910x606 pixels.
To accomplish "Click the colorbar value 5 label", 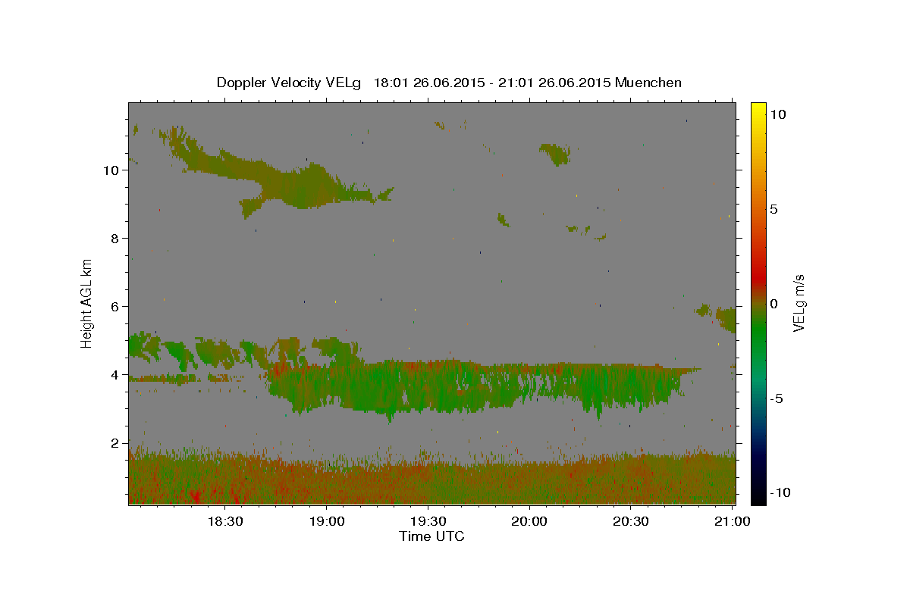I will coord(774,209).
